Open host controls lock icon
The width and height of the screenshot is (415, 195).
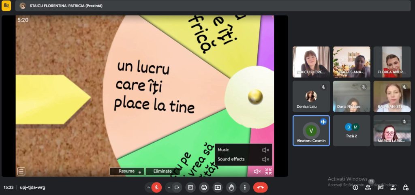(406, 187)
